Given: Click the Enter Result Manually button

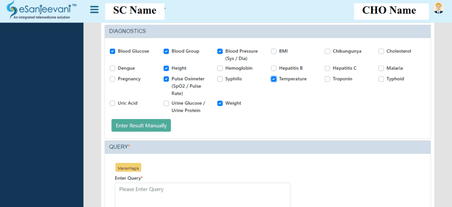Looking at the screenshot, I should (x=141, y=126).
